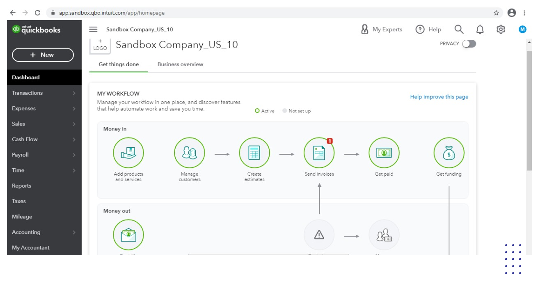538x284 pixels.
Task: Click the company LOGO placeholder
Action: pos(100,45)
